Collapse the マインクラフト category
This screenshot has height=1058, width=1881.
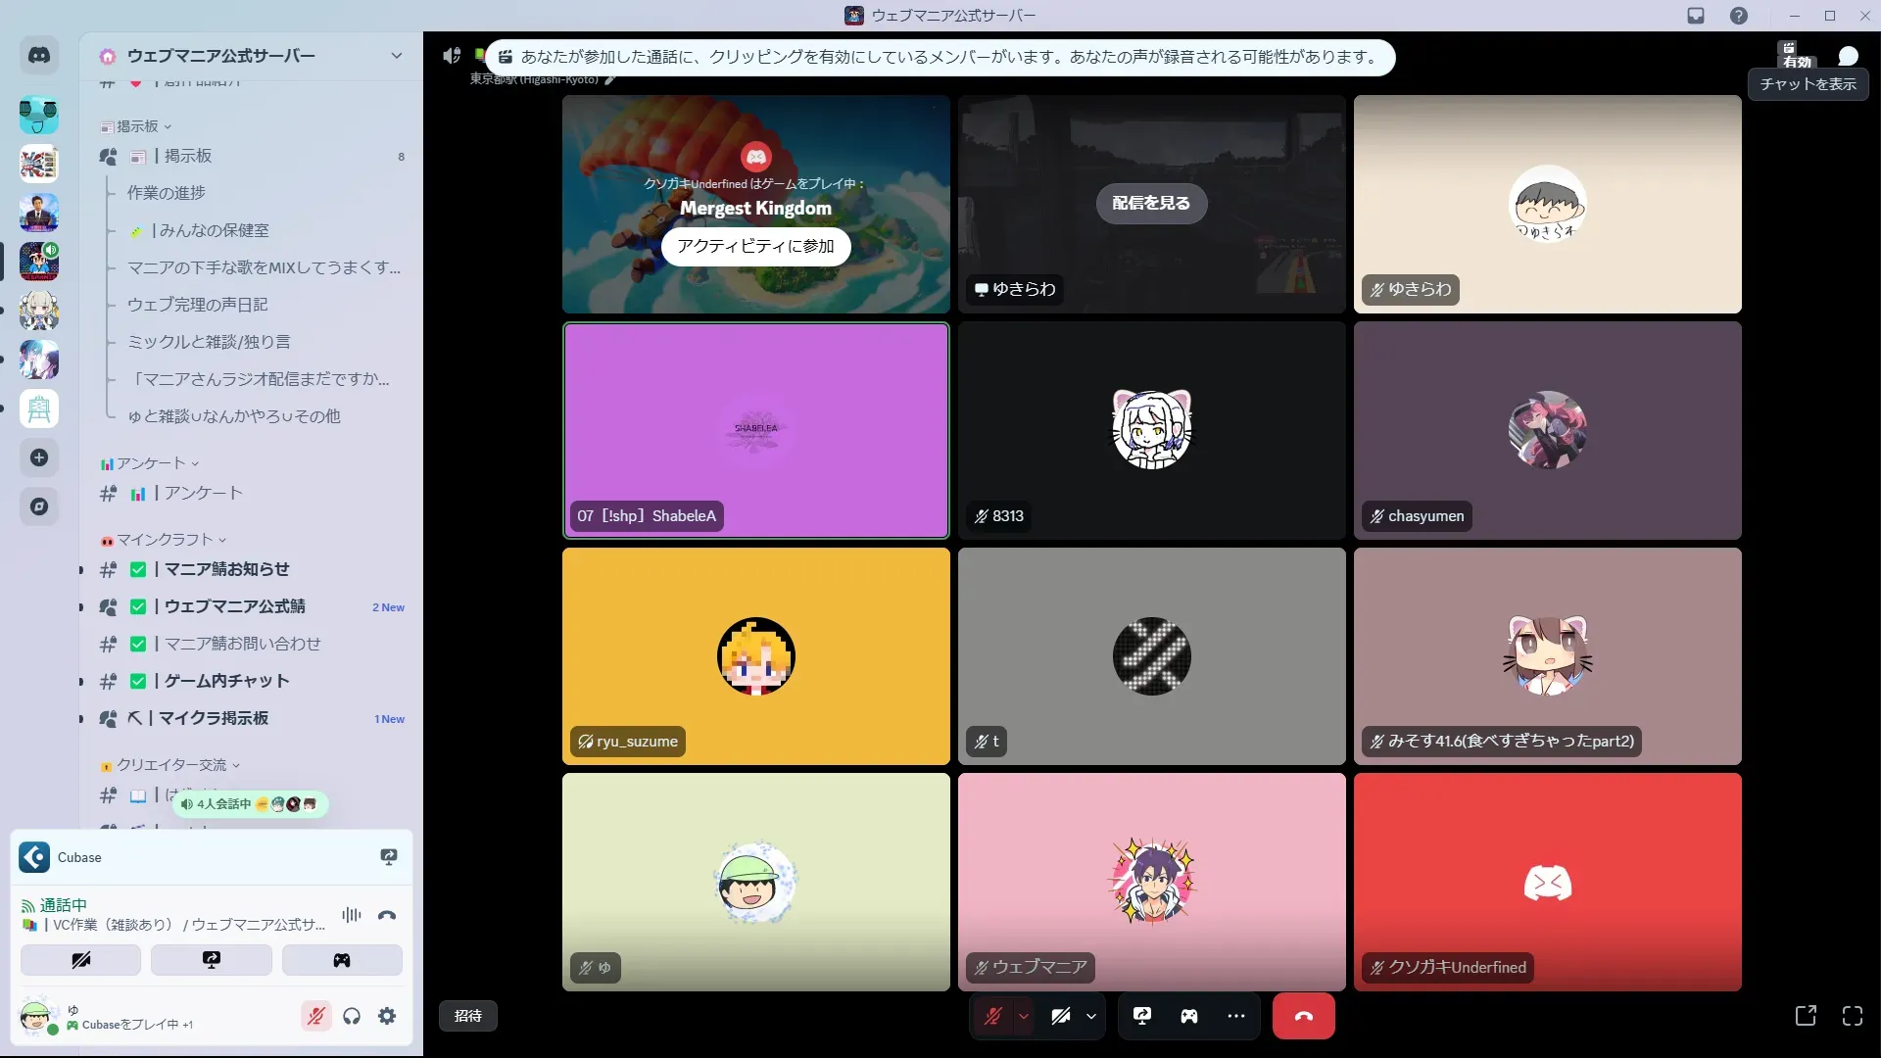click(x=164, y=540)
